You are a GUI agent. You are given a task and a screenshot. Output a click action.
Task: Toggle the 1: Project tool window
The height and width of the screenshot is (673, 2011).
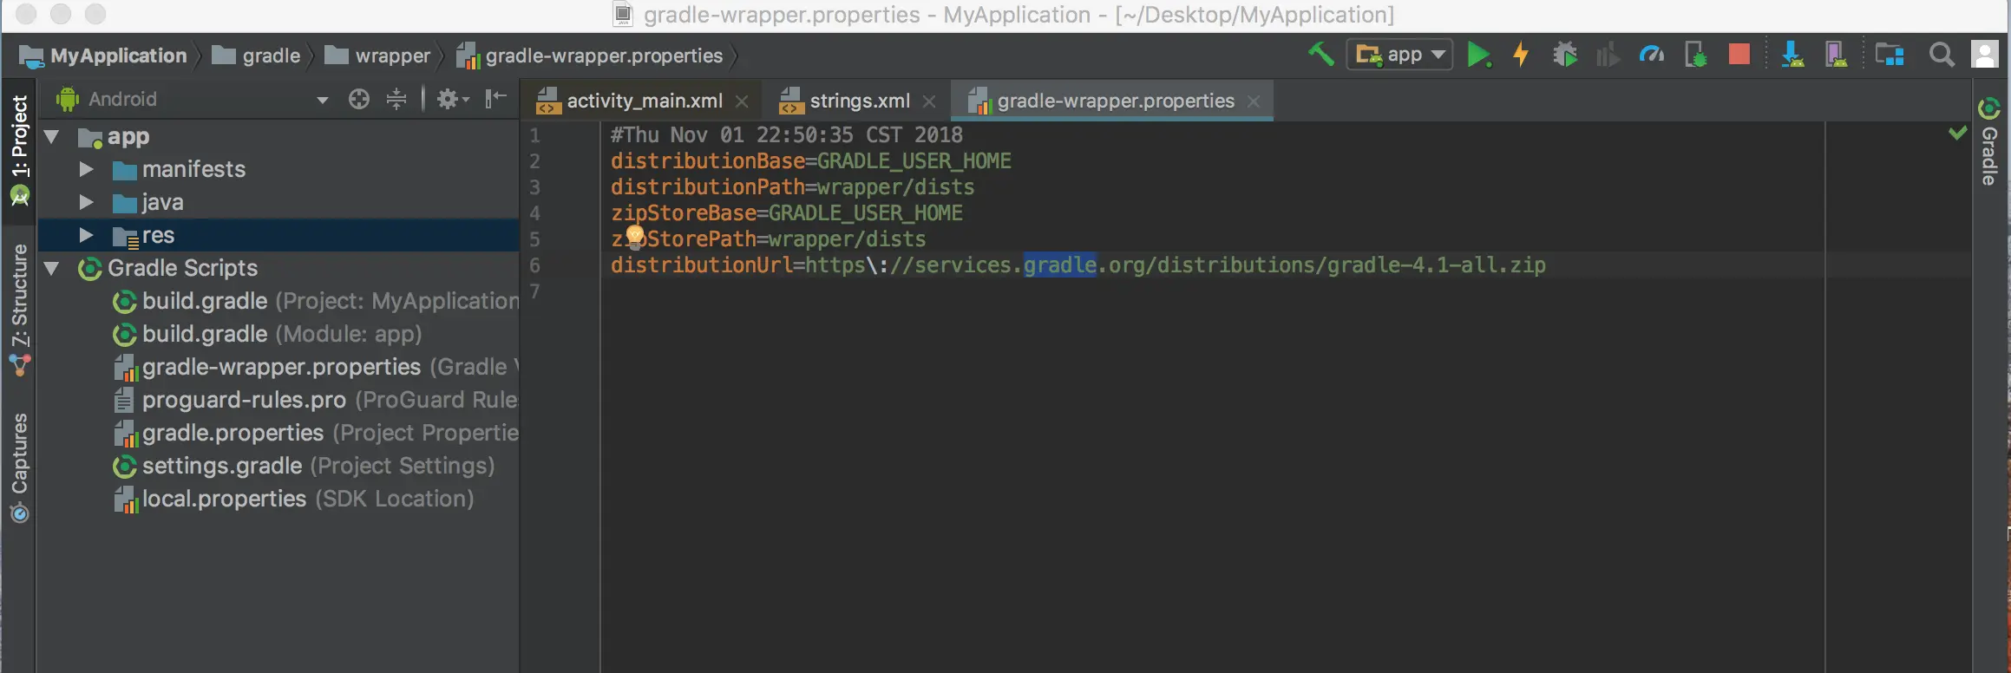[19, 148]
